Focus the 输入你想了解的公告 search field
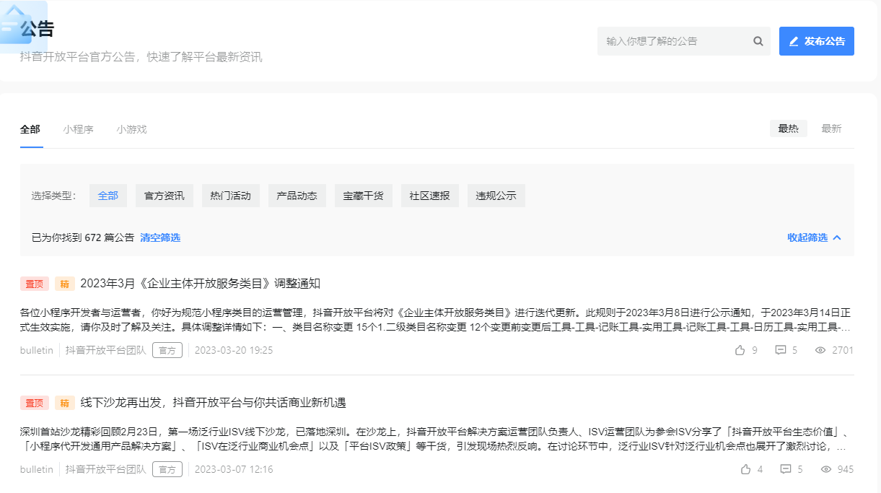Viewport: 881px width, 493px height. (671, 41)
